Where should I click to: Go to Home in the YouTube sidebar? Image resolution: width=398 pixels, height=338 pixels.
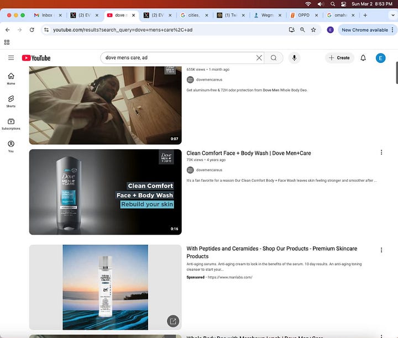pos(11,78)
